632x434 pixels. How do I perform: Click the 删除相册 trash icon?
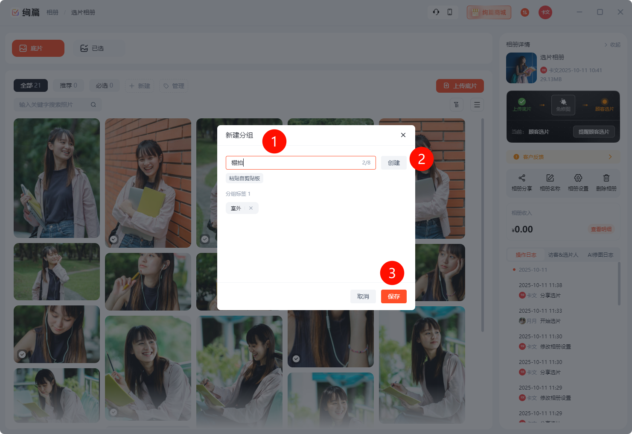(x=606, y=178)
